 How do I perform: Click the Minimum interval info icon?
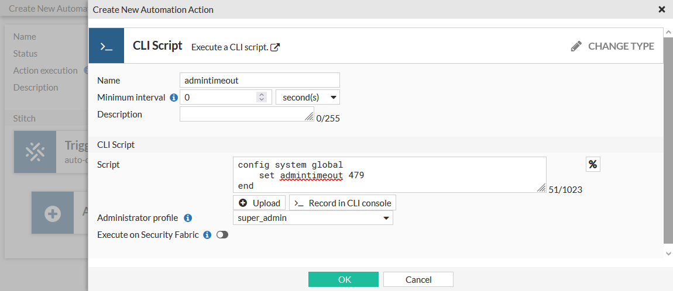174,98
